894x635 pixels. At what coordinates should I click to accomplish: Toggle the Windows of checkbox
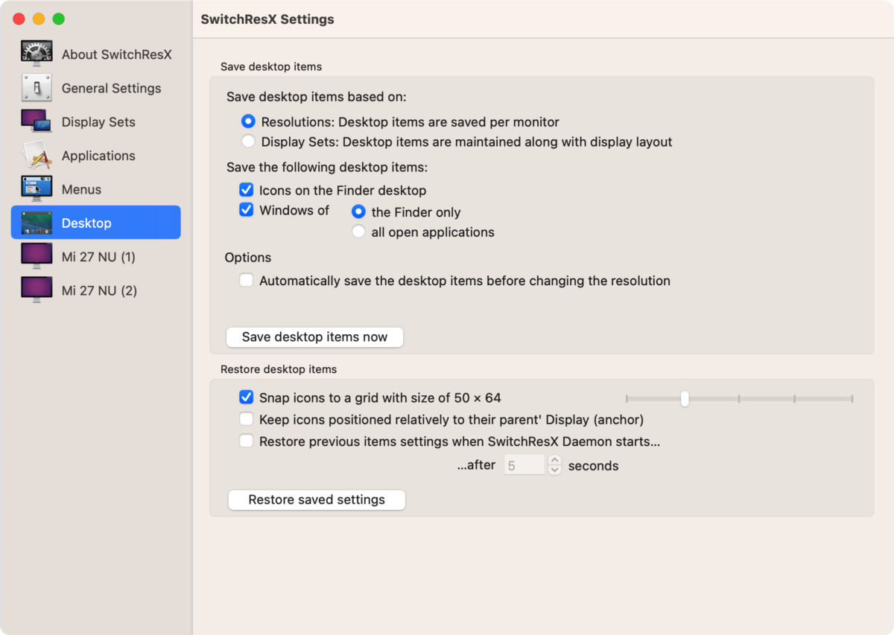pyautogui.click(x=247, y=211)
